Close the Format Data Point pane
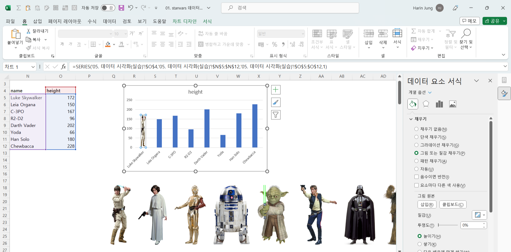Screen dimensions: 511x252 click(490, 81)
